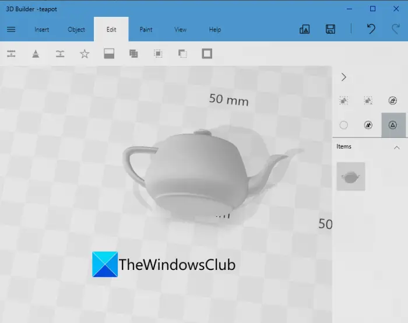
Task: Click the thick hollow square icon
Action: 207,54
